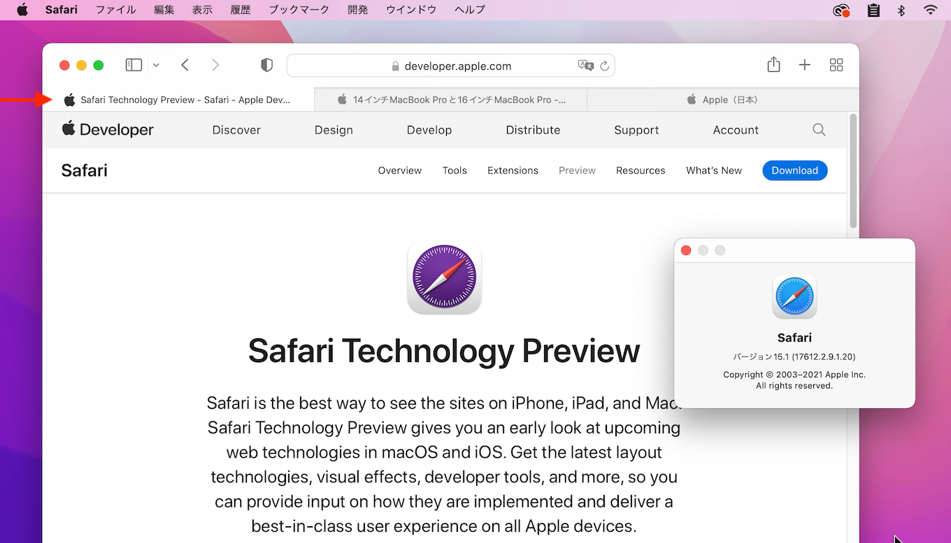Click the page vertical scrollbar
The height and width of the screenshot is (543, 951).
pos(853,171)
